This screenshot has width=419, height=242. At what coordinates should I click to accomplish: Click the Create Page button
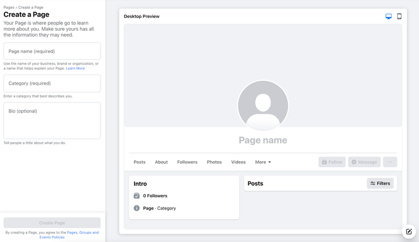[52, 223]
